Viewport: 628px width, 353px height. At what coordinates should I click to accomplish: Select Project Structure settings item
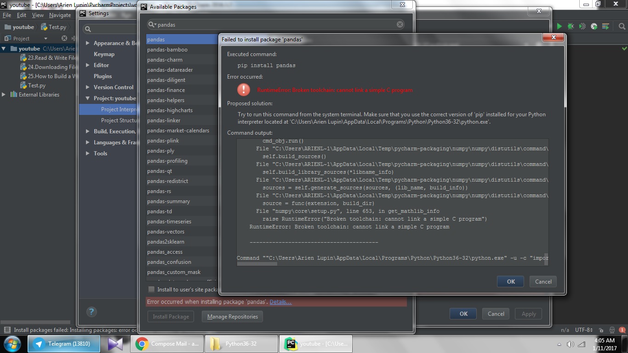[x=119, y=120]
